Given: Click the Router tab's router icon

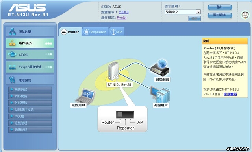Looking at the screenshot, I should 64,32.
